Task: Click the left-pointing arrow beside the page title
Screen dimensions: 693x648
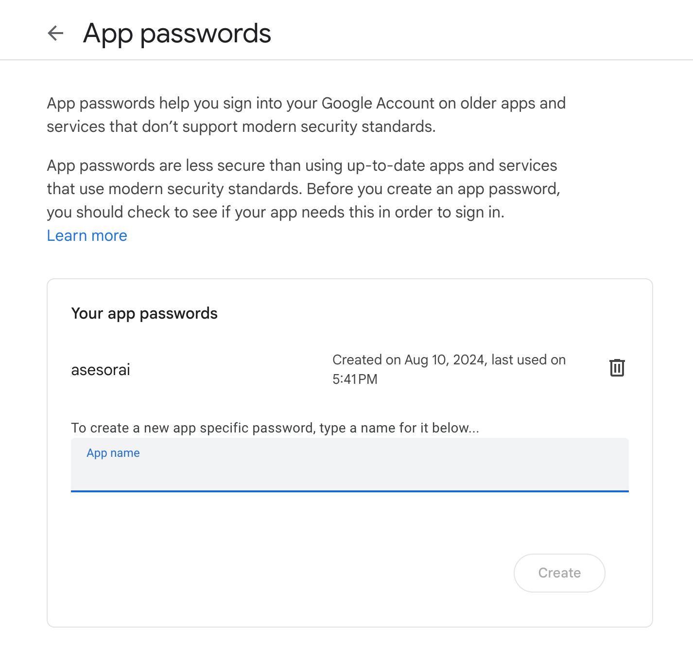Action: (55, 33)
